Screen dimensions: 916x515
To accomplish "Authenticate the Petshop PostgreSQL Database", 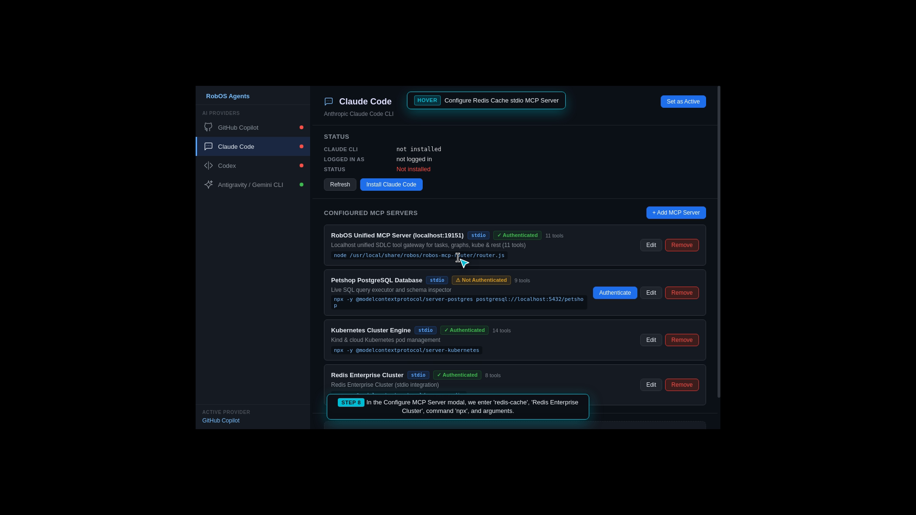I will pos(615,293).
